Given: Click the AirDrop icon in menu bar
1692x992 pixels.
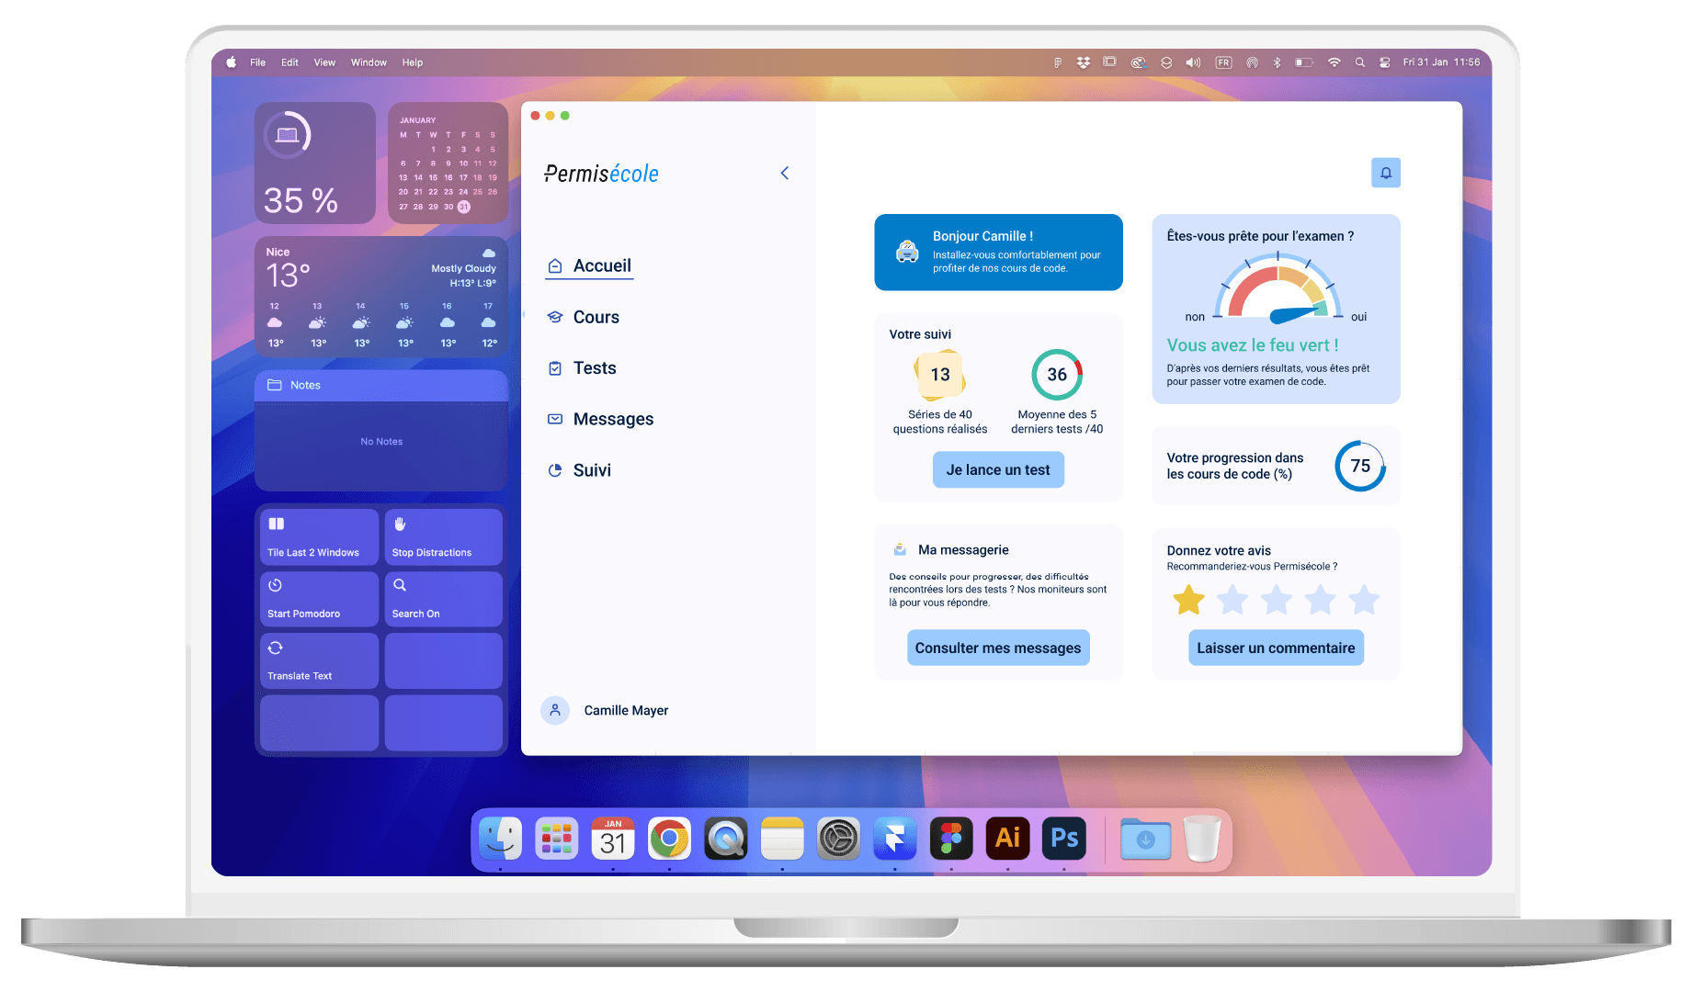Looking at the screenshot, I should tap(1252, 62).
